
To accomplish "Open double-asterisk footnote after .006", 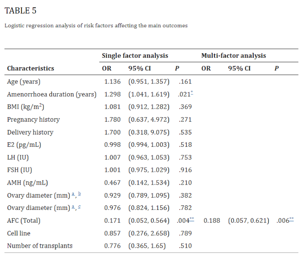I will point(291,219).
